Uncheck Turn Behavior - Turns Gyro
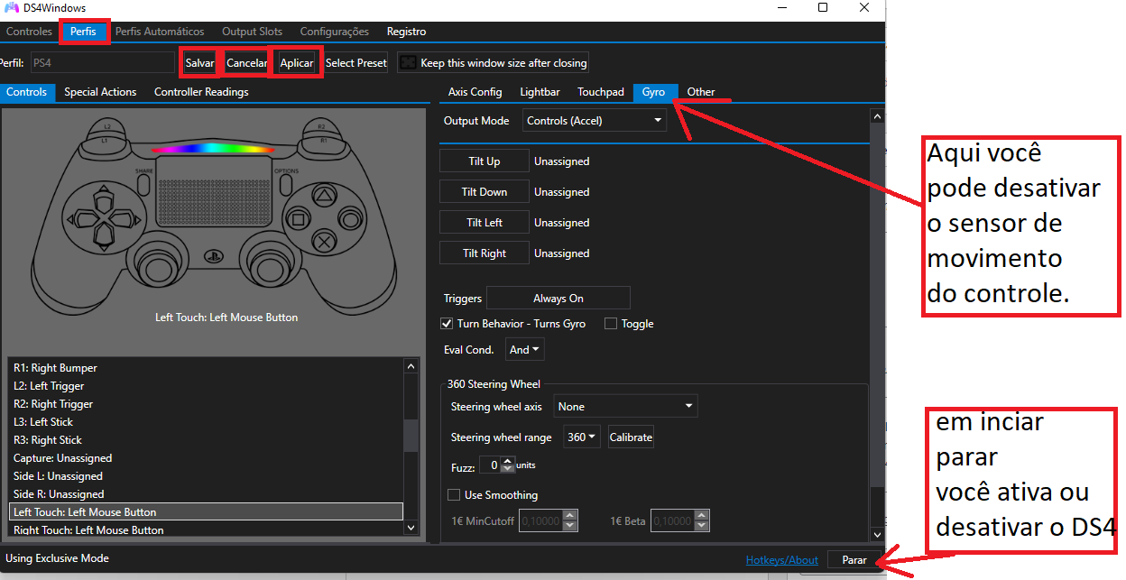This screenshot has width=1126, height=580. point(447,324)
